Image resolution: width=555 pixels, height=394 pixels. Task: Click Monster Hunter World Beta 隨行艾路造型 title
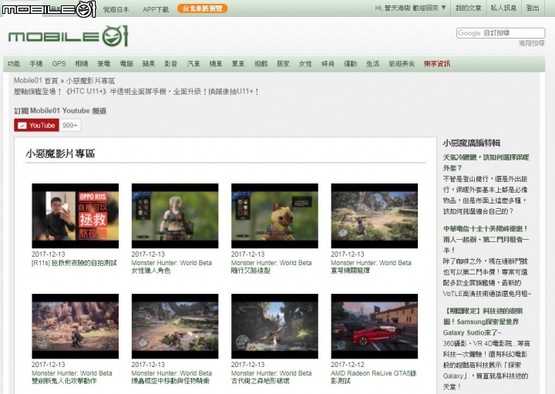coord(271,267)
